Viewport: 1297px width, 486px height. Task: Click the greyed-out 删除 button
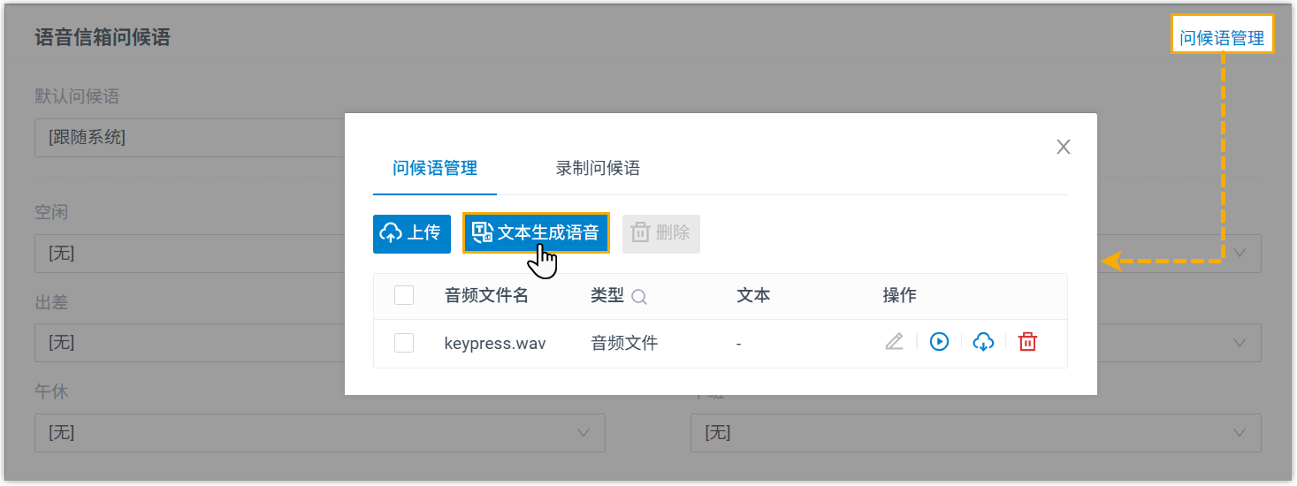coord(660,233)
